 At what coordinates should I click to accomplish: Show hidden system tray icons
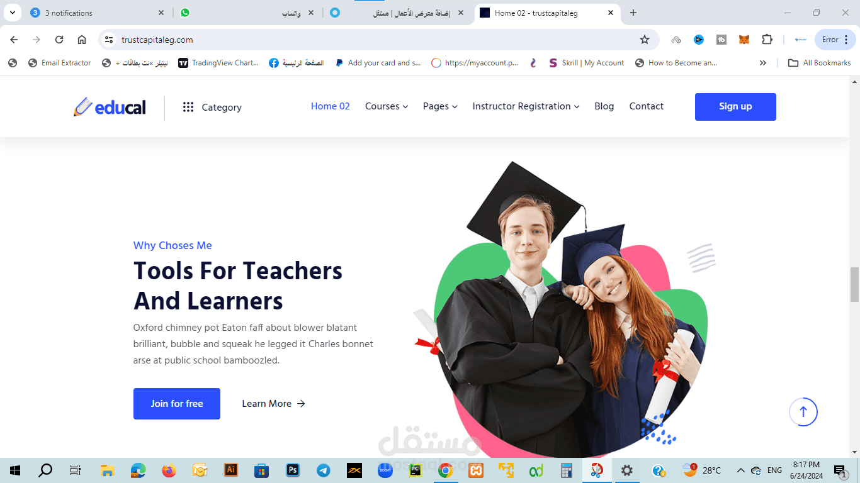pos(740,470)
